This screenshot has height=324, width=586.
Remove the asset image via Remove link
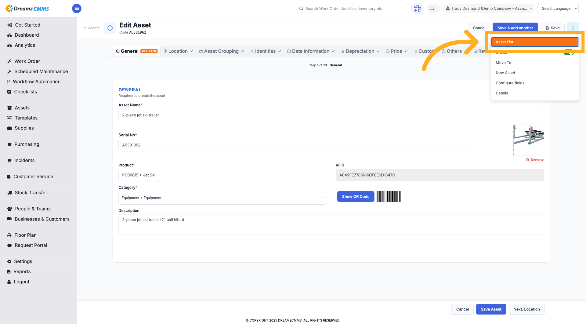click(x=535, y=160)
